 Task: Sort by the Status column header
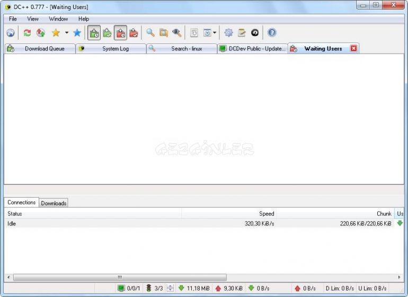[x=93, y=214]
